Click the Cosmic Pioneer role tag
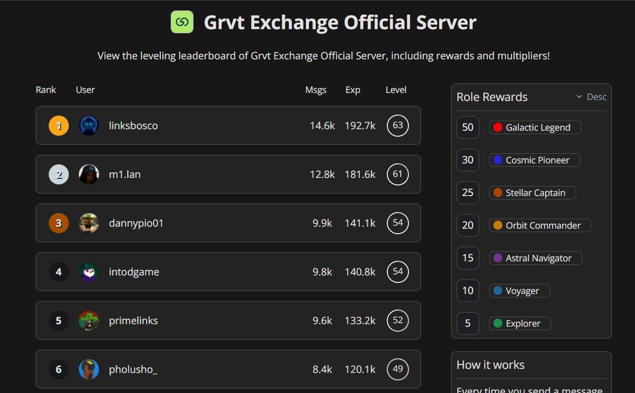635x393 pixels. 534,160
